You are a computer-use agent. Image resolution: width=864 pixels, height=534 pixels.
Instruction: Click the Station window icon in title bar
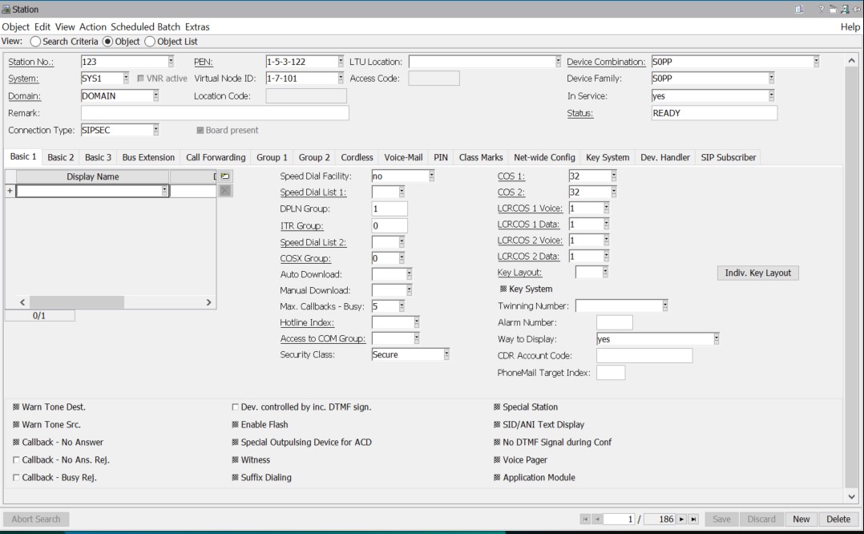[6, 10]
